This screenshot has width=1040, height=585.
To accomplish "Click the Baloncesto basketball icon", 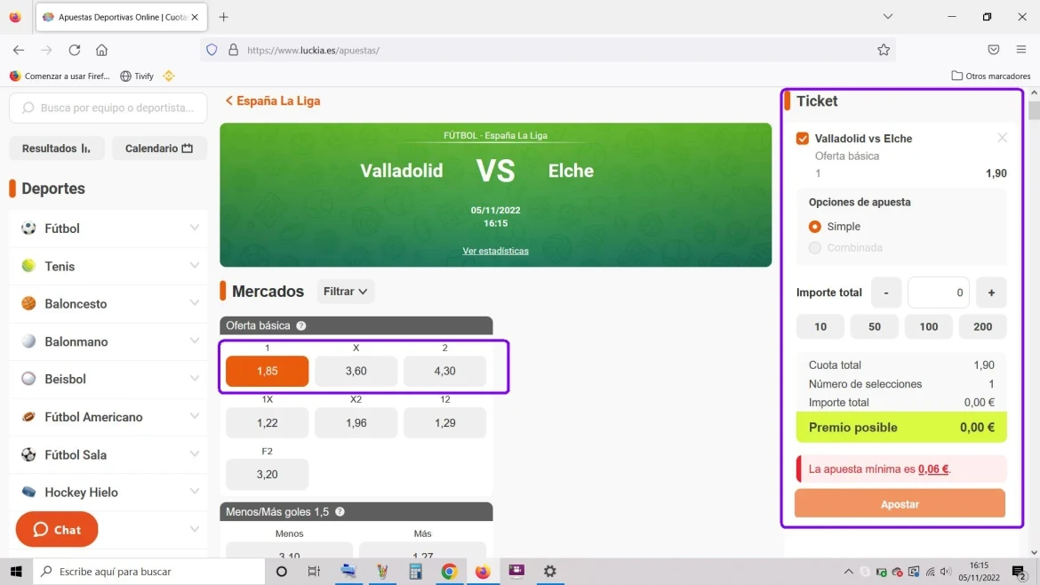I will (x=28, y=303).
